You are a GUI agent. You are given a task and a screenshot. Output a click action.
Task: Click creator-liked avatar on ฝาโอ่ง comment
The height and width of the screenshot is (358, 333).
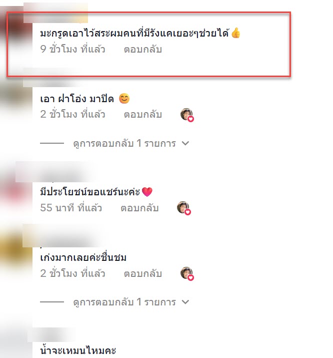(187, 115)
